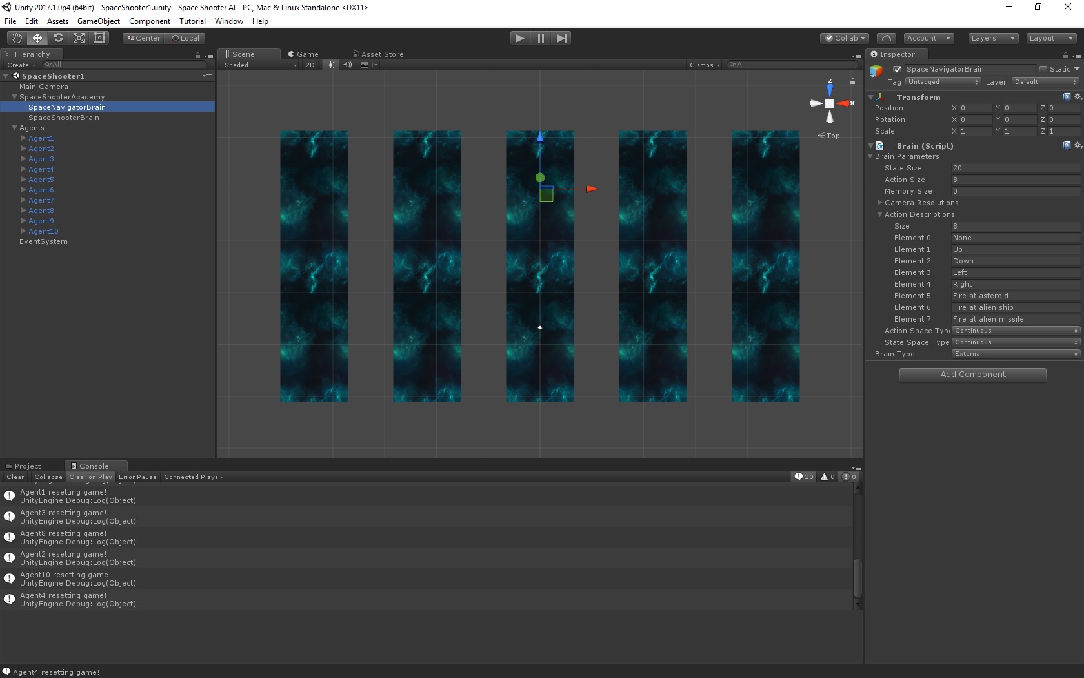Image resolution: width=1084 pixels, height=678 pixels.
Task: Select the Rotate tool
Action: click(57, 38)
